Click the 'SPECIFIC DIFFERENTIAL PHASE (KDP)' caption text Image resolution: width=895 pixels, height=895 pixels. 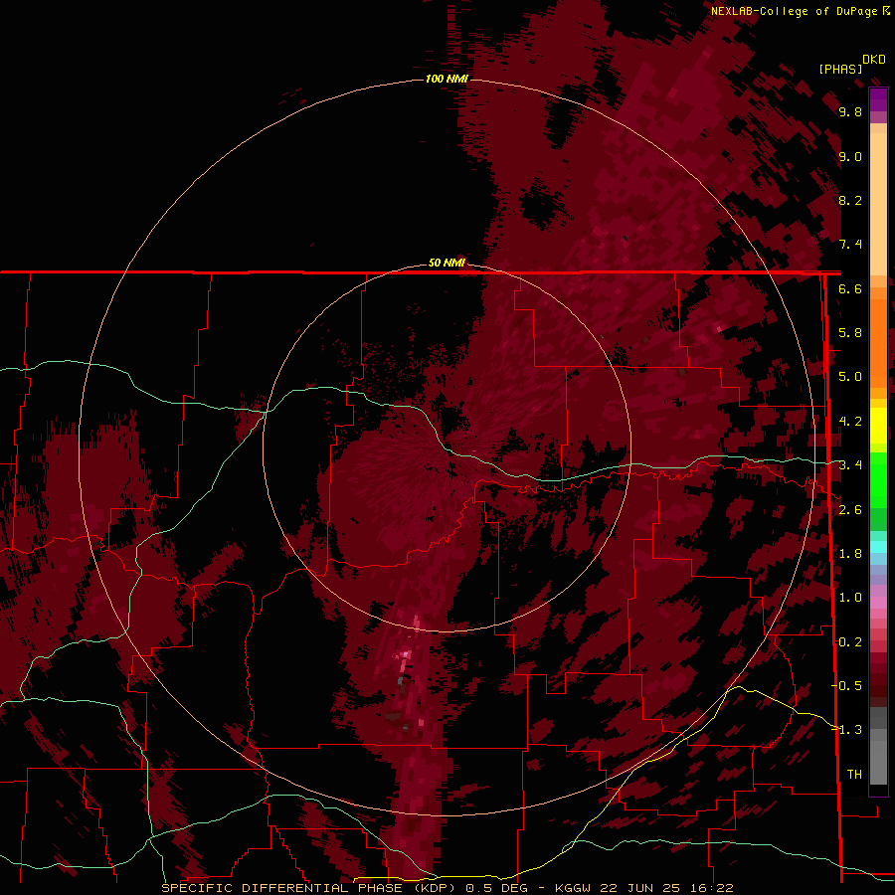coord(311,888)
